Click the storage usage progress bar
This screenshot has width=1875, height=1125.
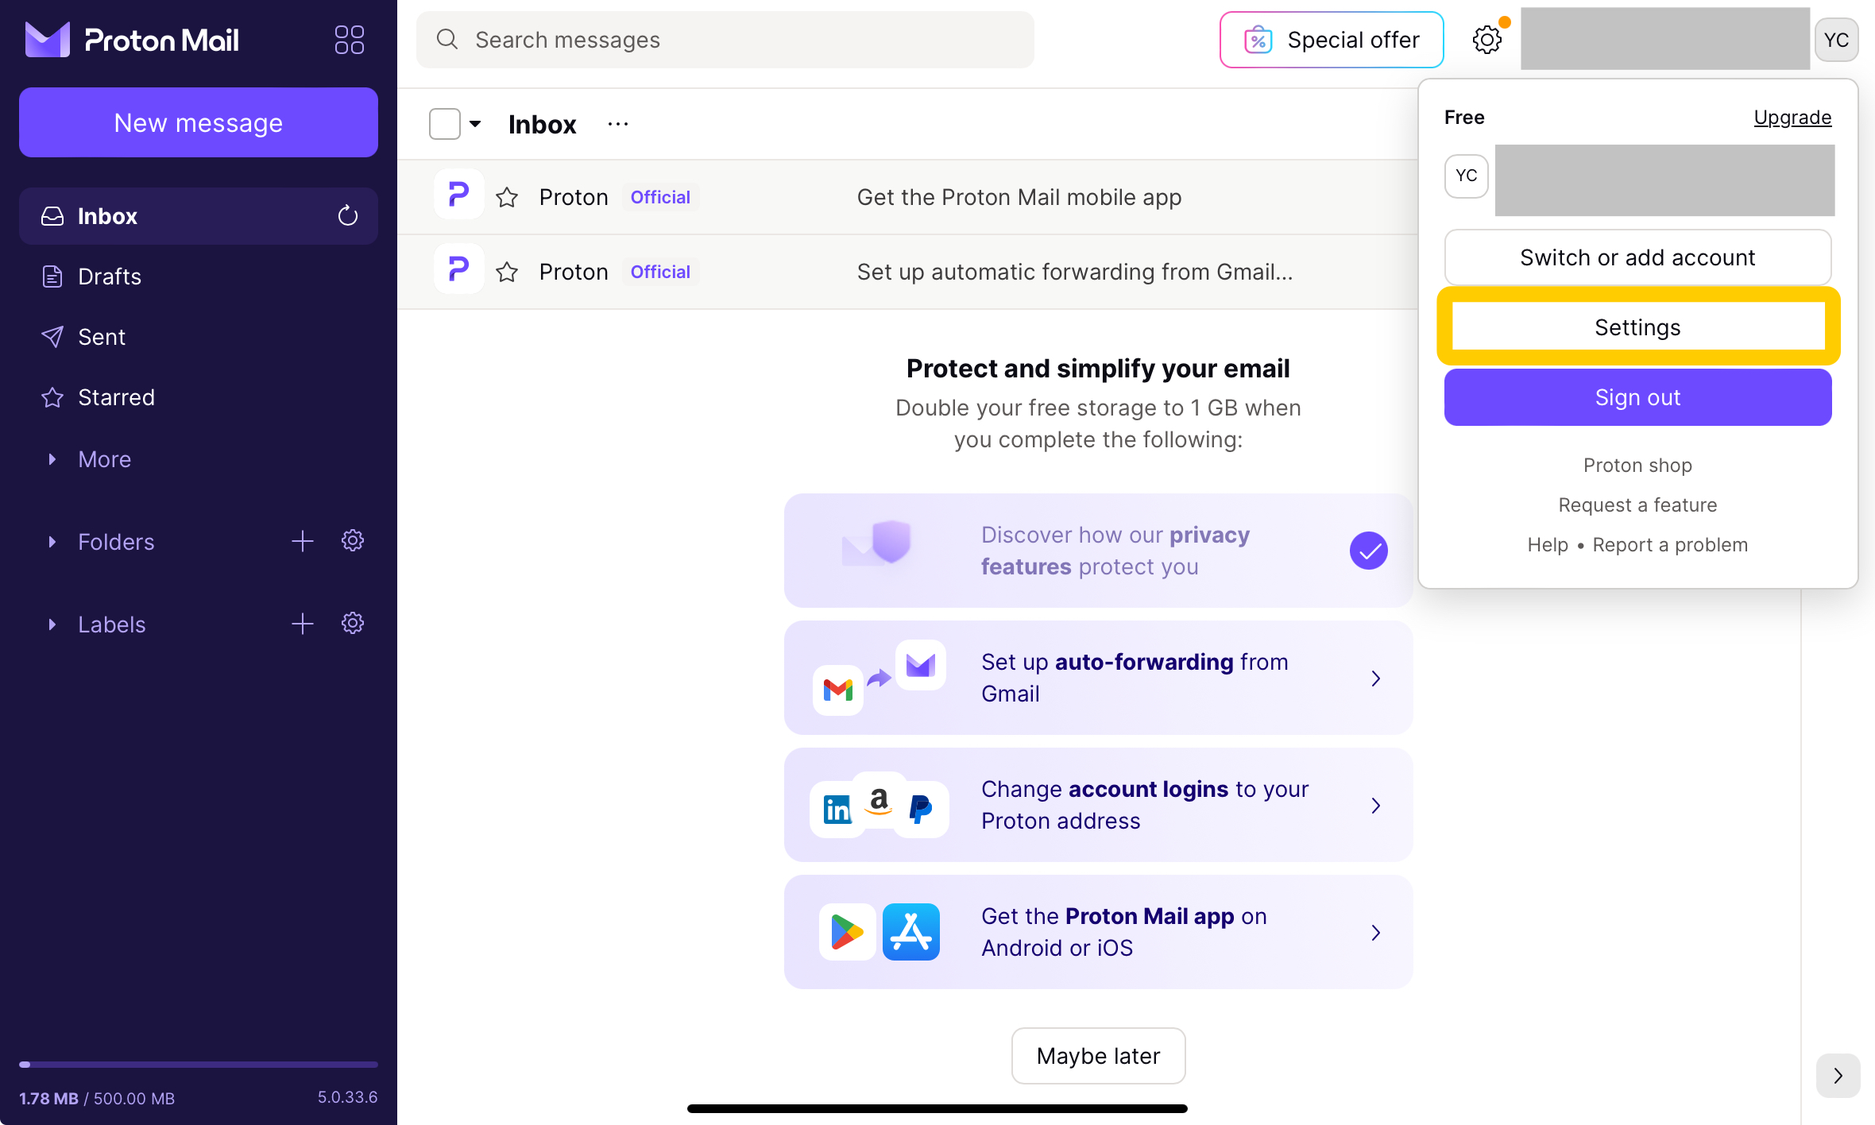[199, 1065]
